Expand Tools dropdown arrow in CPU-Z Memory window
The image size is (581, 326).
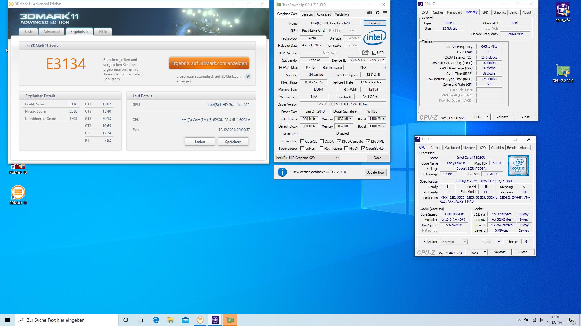click(487, 117)
